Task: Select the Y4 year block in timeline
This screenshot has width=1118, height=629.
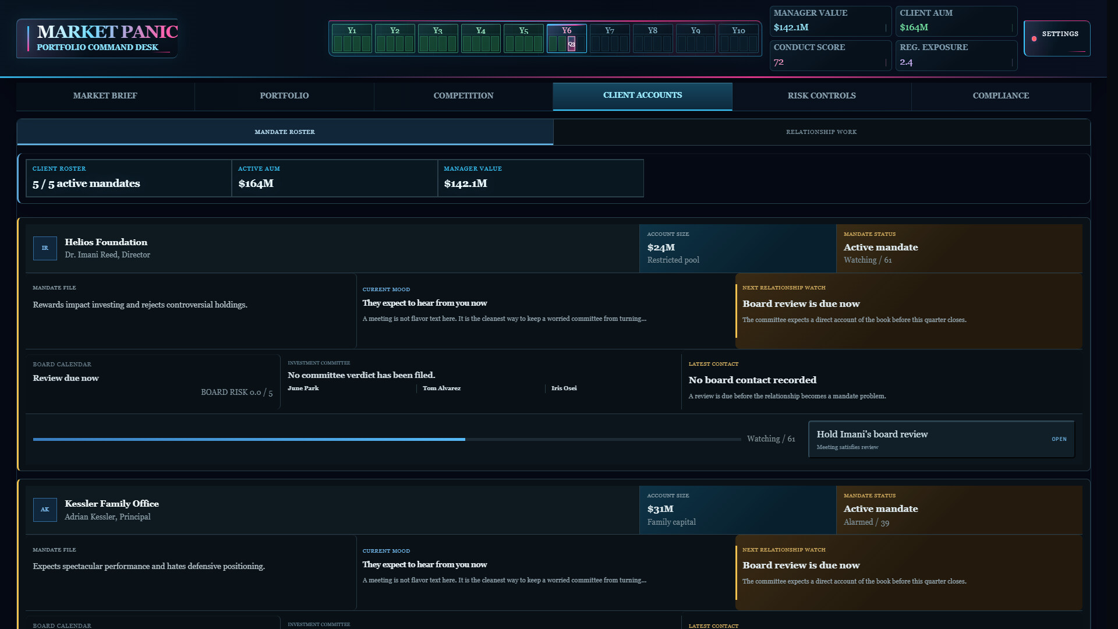Action: click(480, 38)
